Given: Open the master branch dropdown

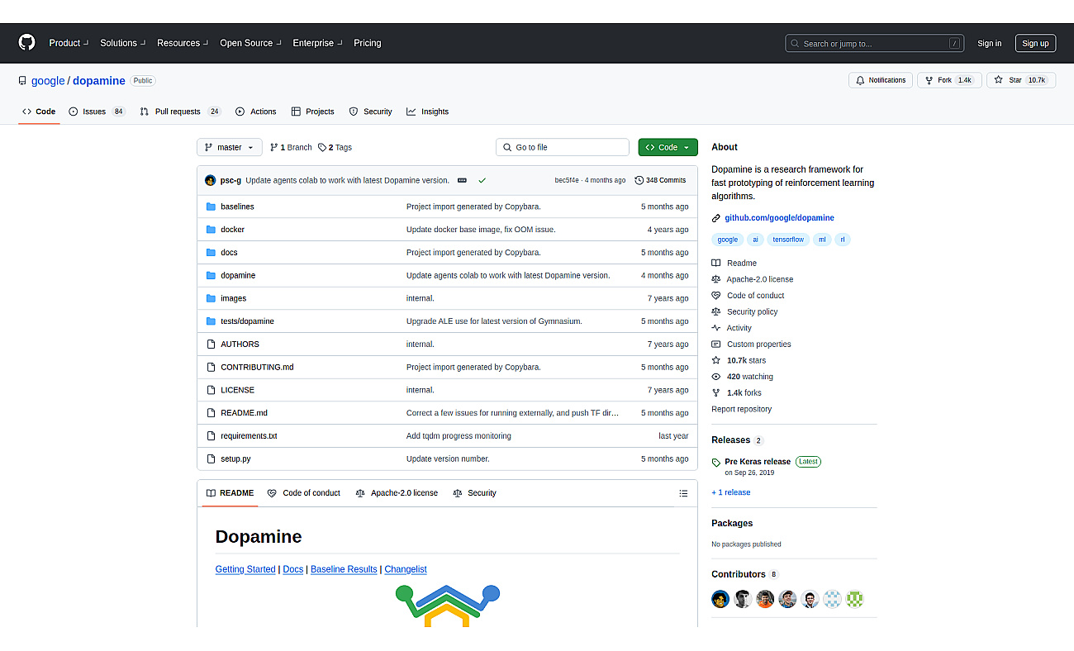Looking at the screenshot, I should coord(230,147).
